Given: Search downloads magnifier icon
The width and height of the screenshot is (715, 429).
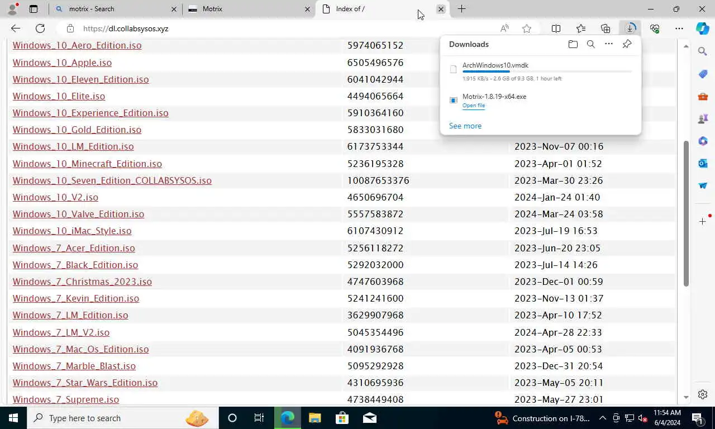Looking at the screenshot, I should pos(590,44).
